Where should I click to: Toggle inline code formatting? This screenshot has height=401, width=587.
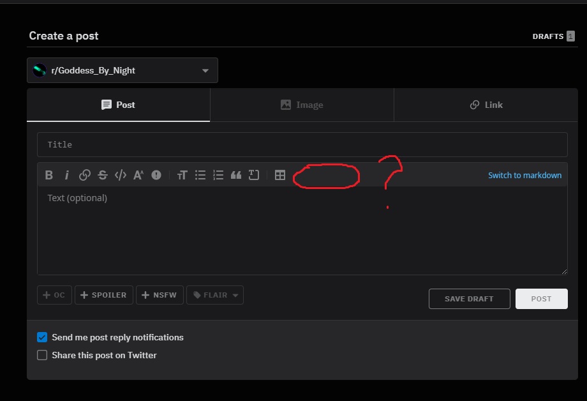coord(121,175)
